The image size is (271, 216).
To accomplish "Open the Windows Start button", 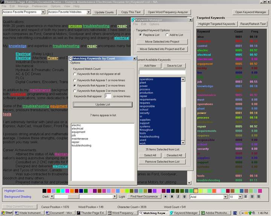I will pos(7,213).
